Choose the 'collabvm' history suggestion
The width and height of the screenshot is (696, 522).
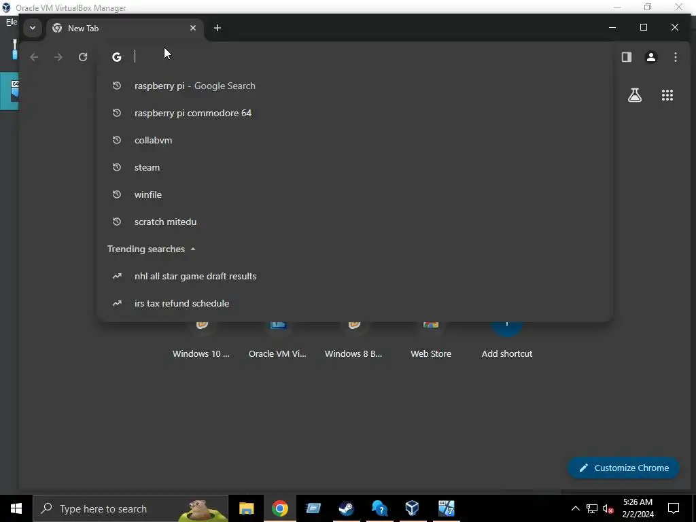(355, 140)
